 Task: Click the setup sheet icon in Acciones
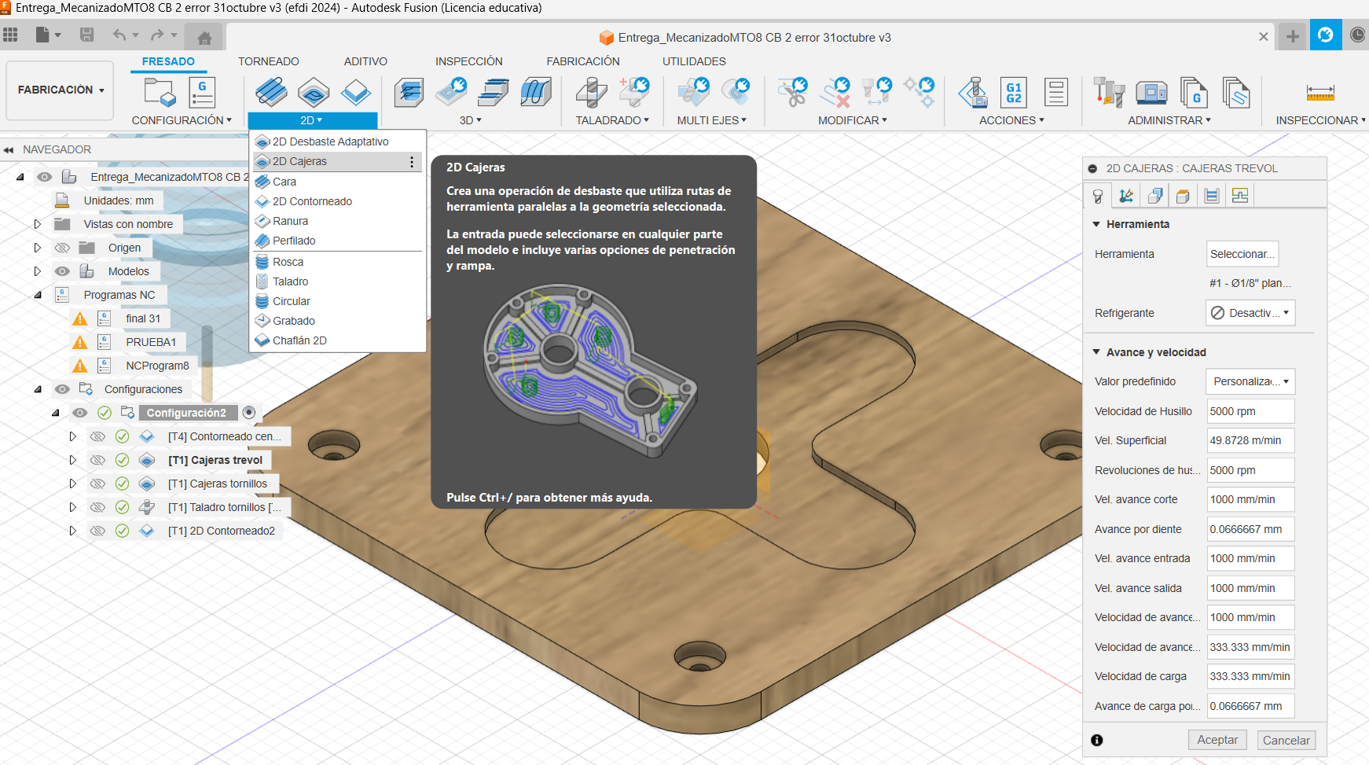pos(1056,93)
